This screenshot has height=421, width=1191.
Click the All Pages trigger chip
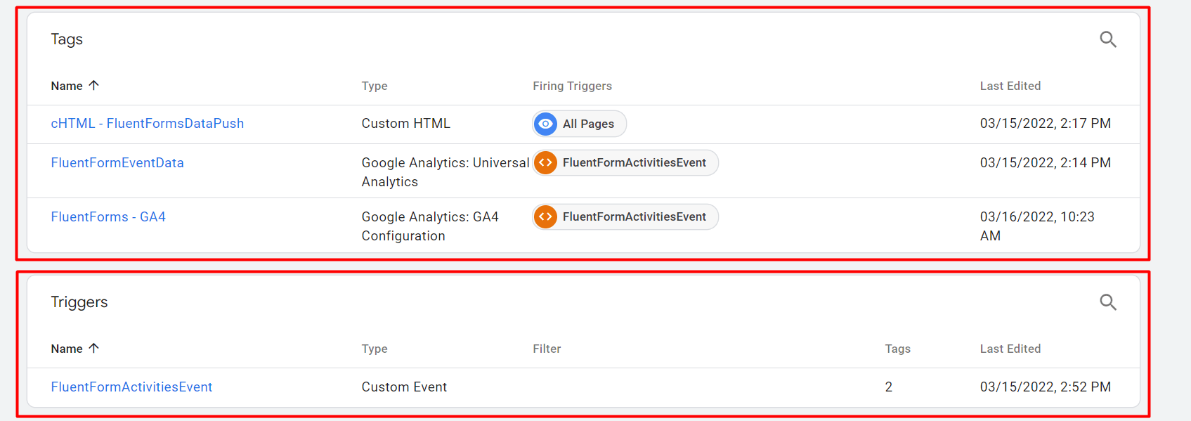pyautogui.click(x=580, y=124)
